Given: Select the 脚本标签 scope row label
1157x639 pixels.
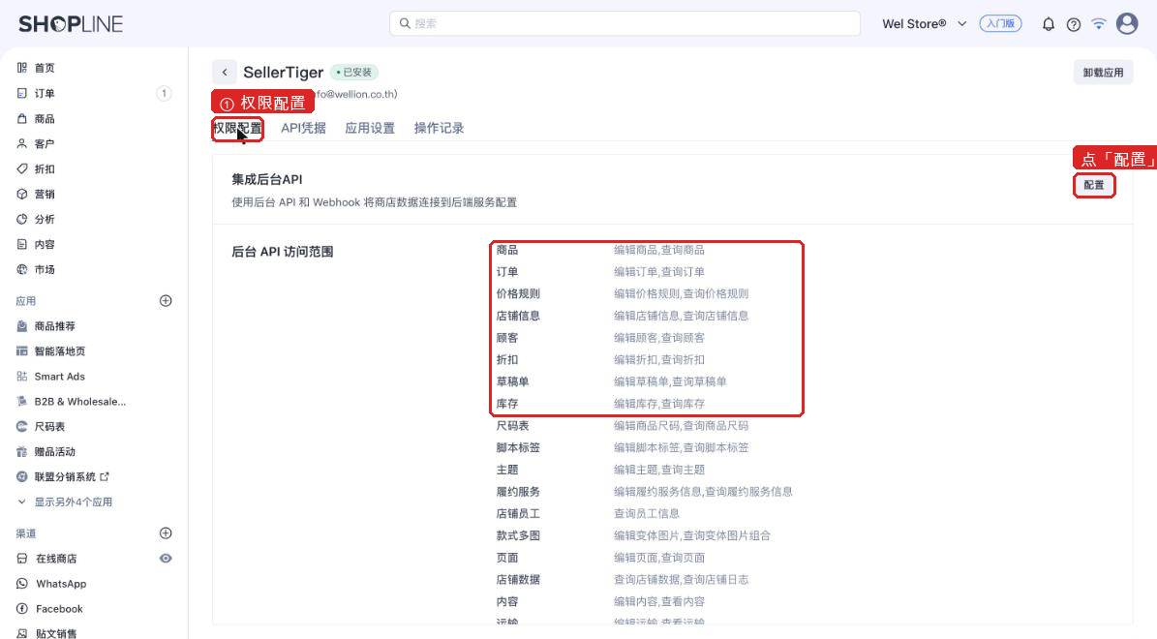Looking at the screenshot, I should point(518,448).
